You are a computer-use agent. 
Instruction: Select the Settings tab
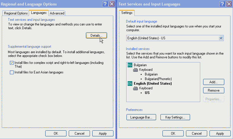click(127, 13)
